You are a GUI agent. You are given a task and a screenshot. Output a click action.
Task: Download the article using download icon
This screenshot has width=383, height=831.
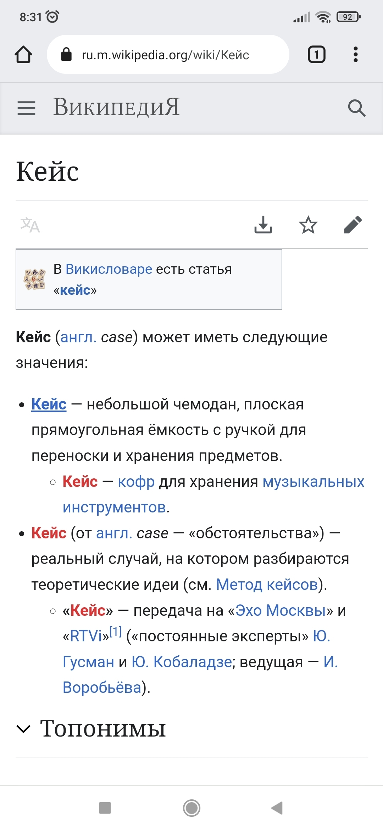pos(263,225)
